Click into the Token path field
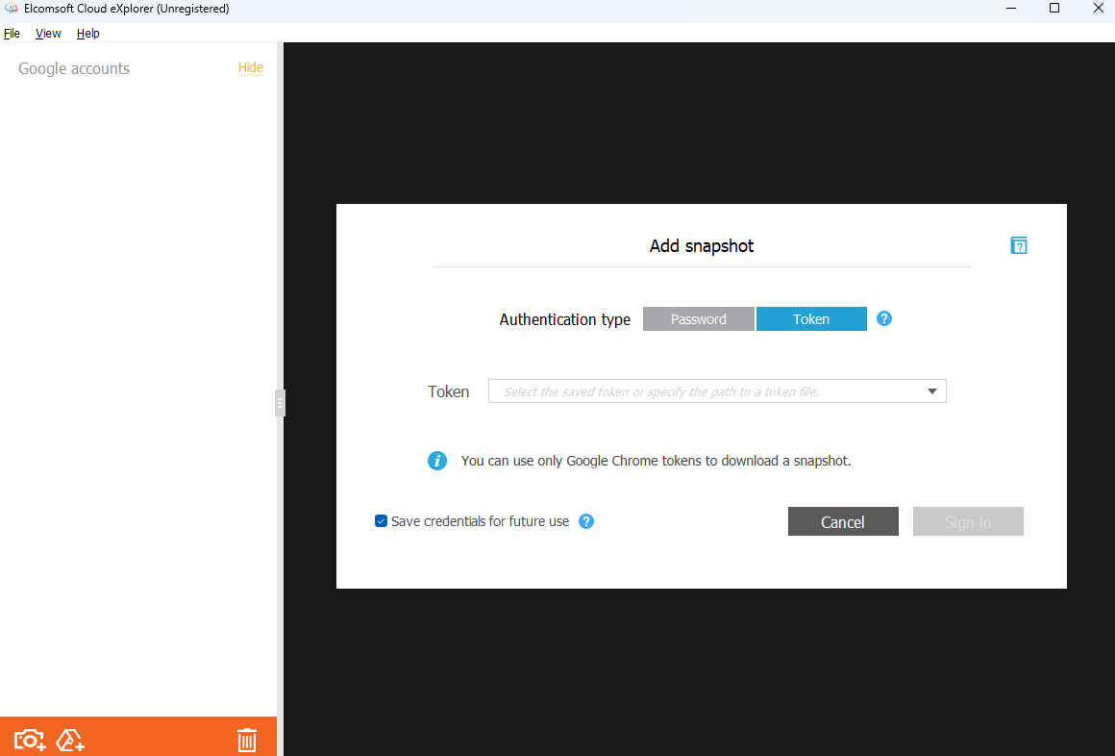 coord(717,391)
